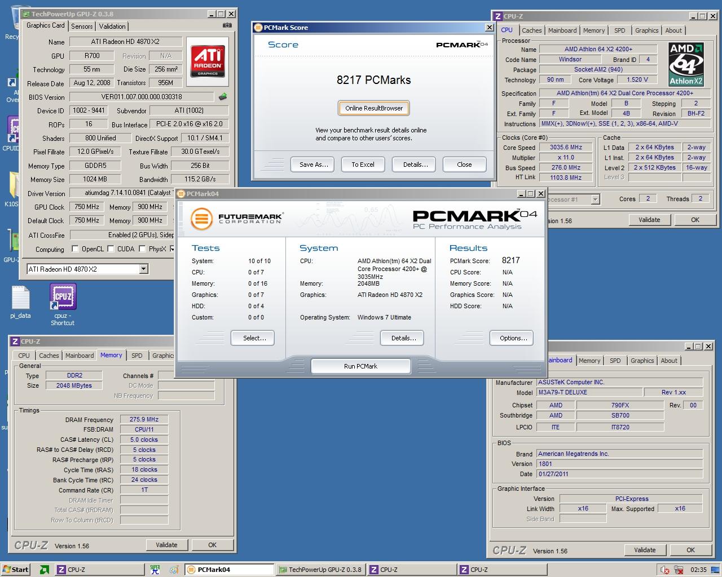Switch to PCMark04 taskbar button
722x577 pixels.
(x=229, y=570)
